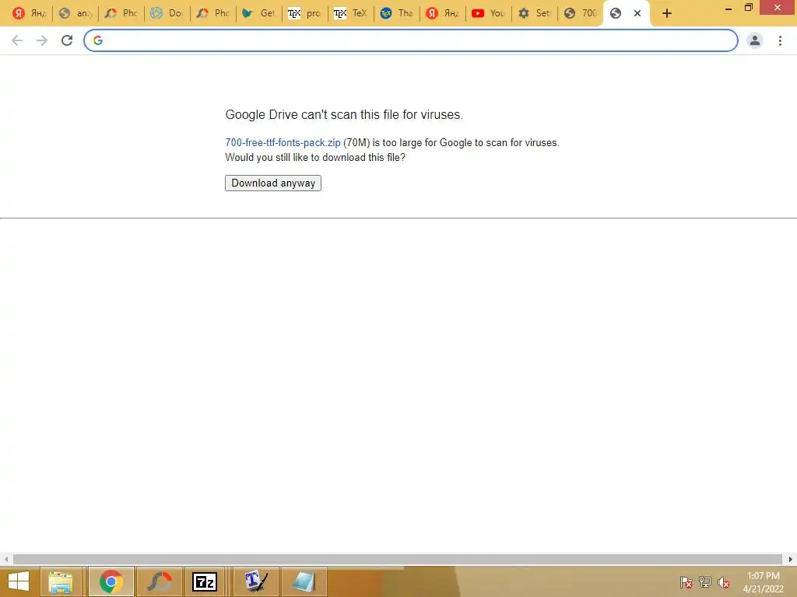Click the Download anyway button

pyautogui.click(x=273, y=183)
